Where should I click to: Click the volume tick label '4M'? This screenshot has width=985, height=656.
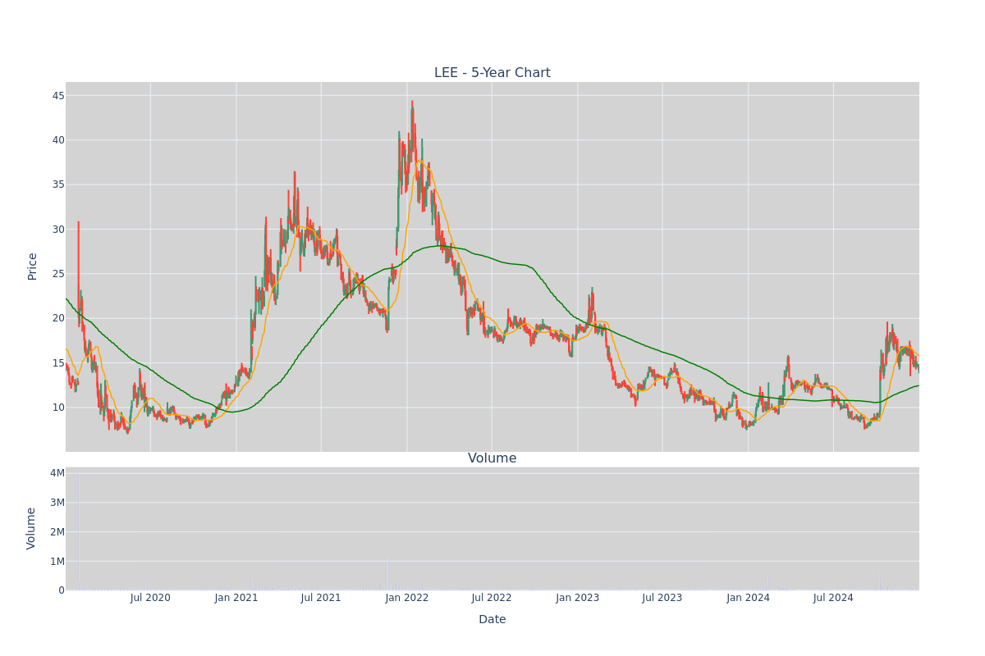point(57,473)
